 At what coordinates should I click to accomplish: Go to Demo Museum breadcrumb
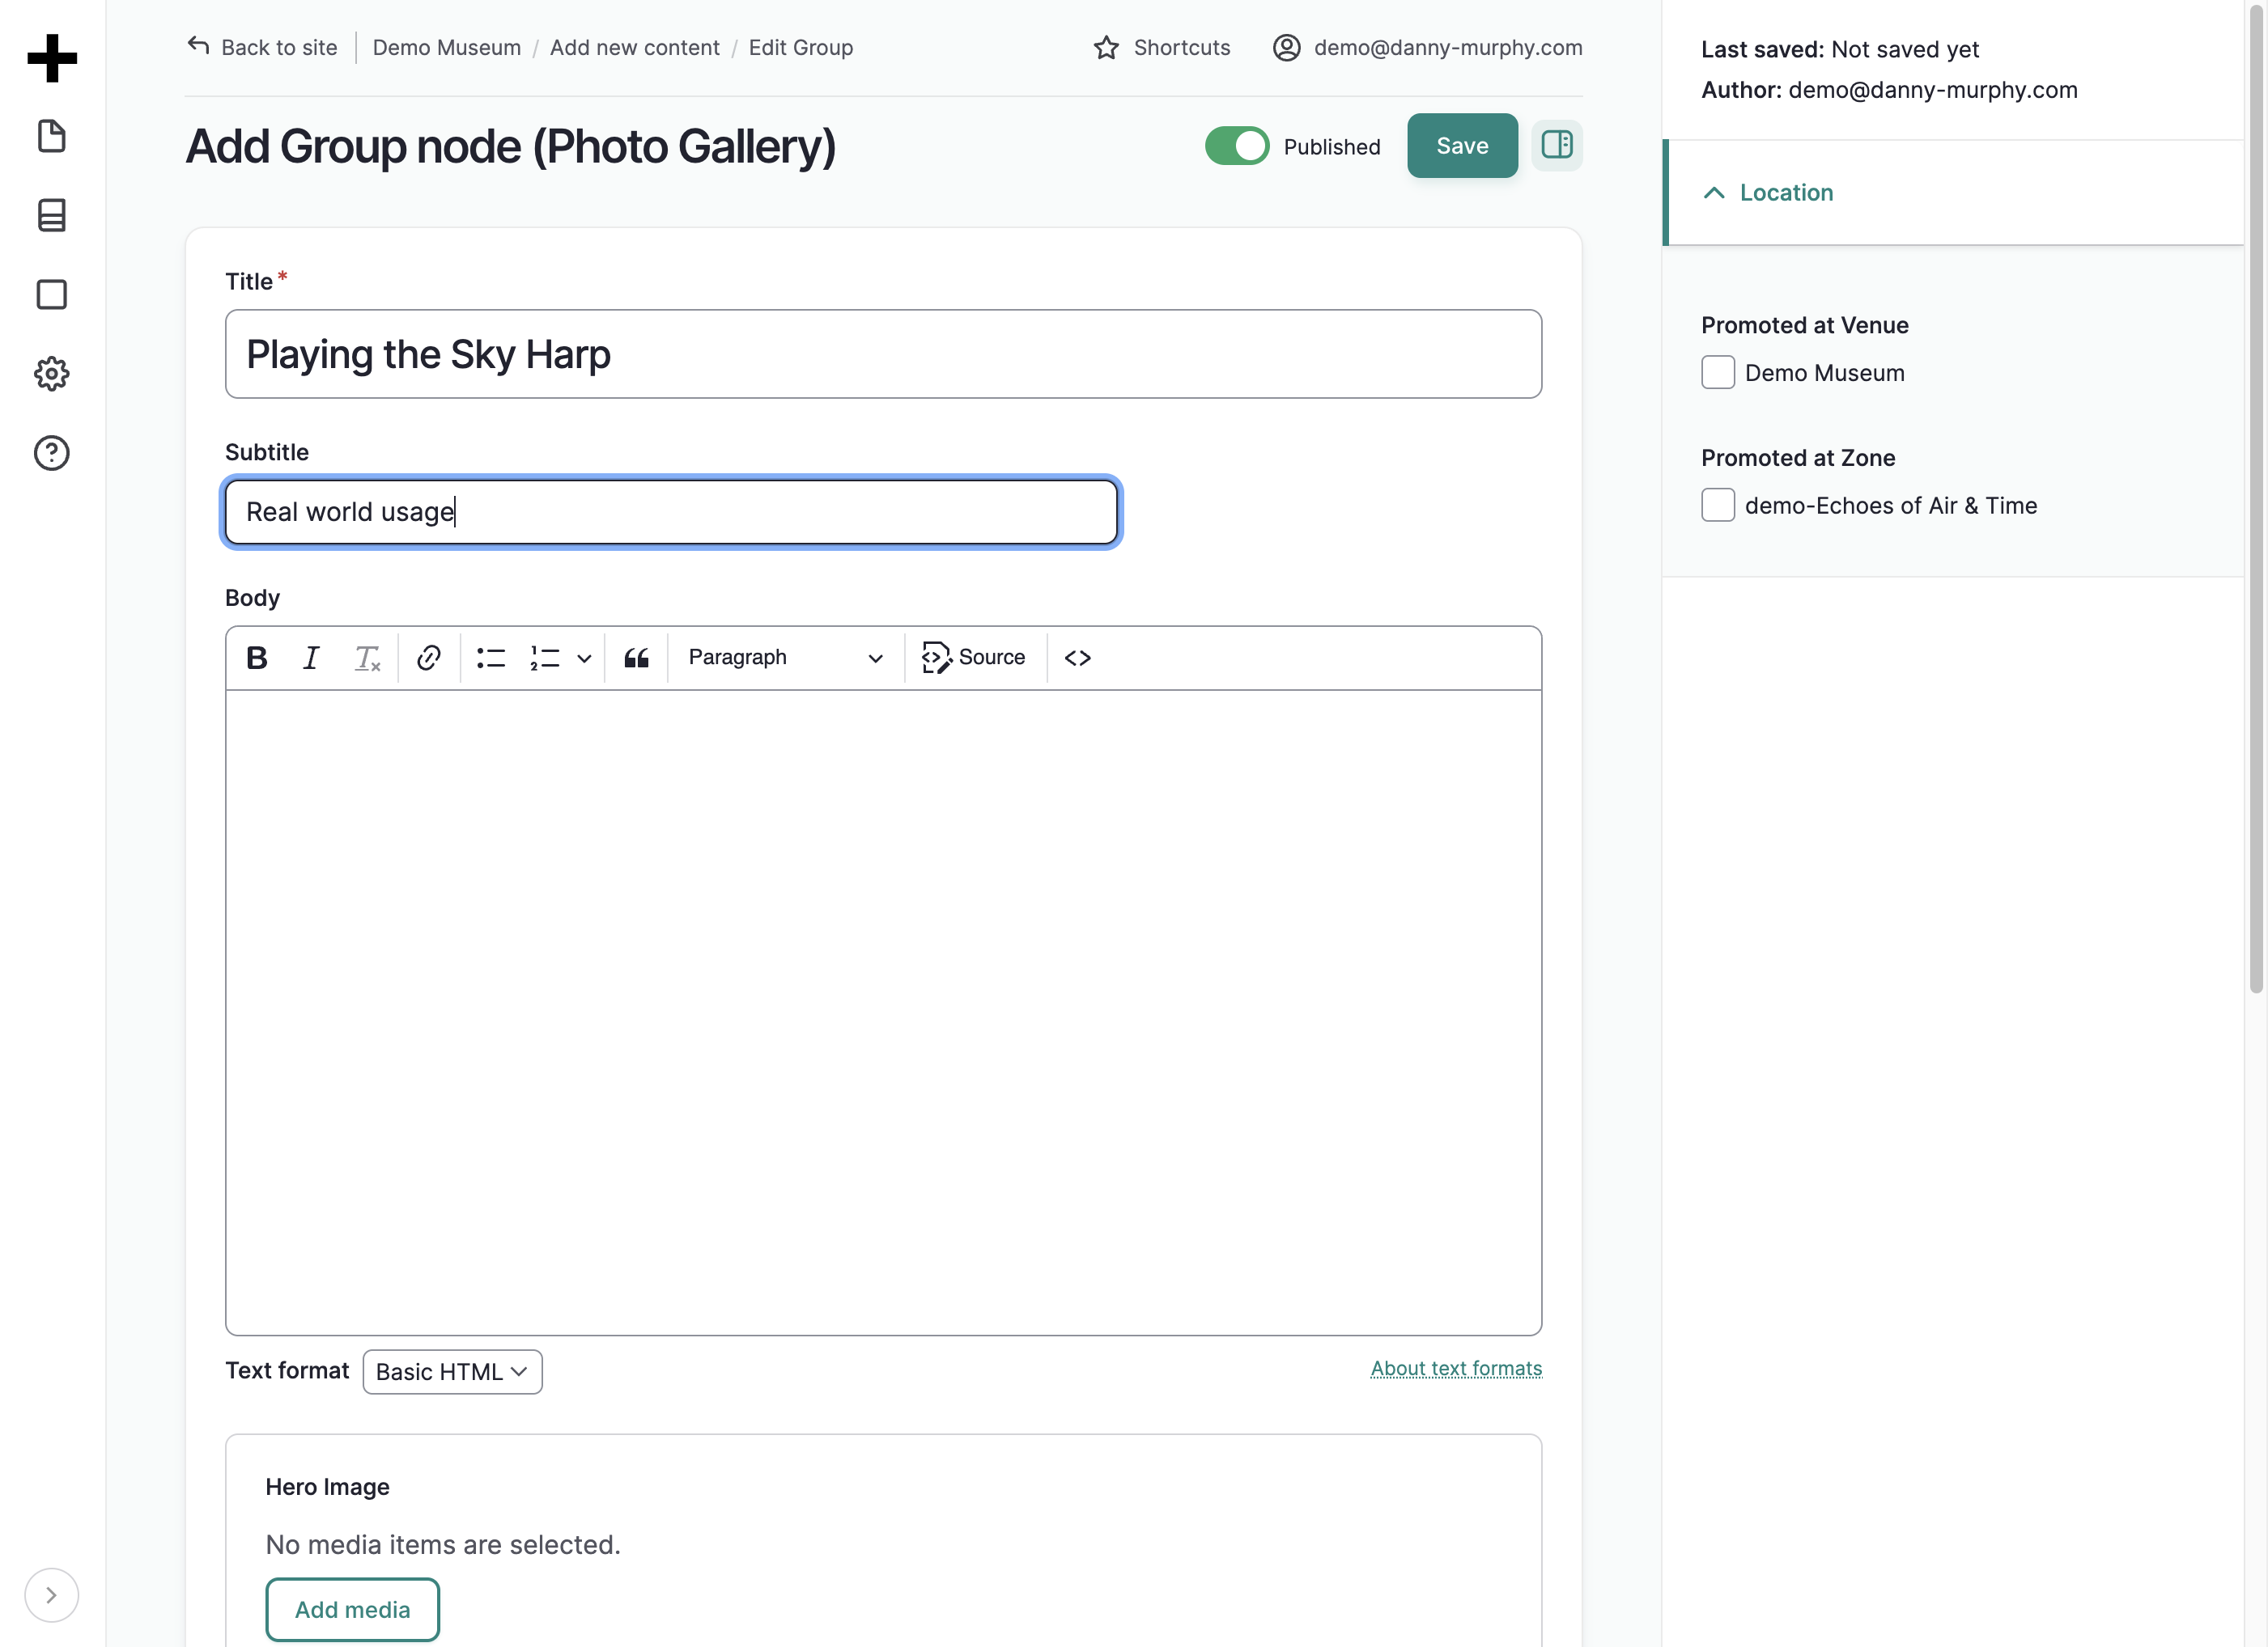pyautogui.click(x=447, y=48)
